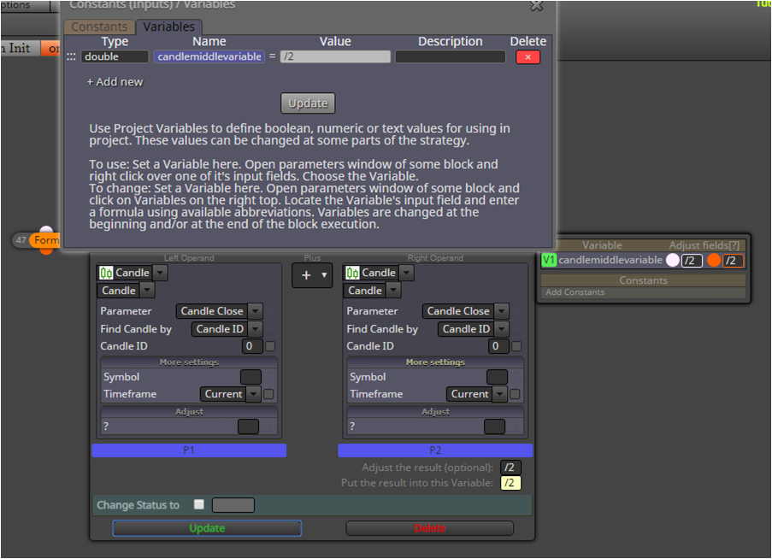
Task: Toggle the Left Operand Candle ID checkbox
Action: 270,346
